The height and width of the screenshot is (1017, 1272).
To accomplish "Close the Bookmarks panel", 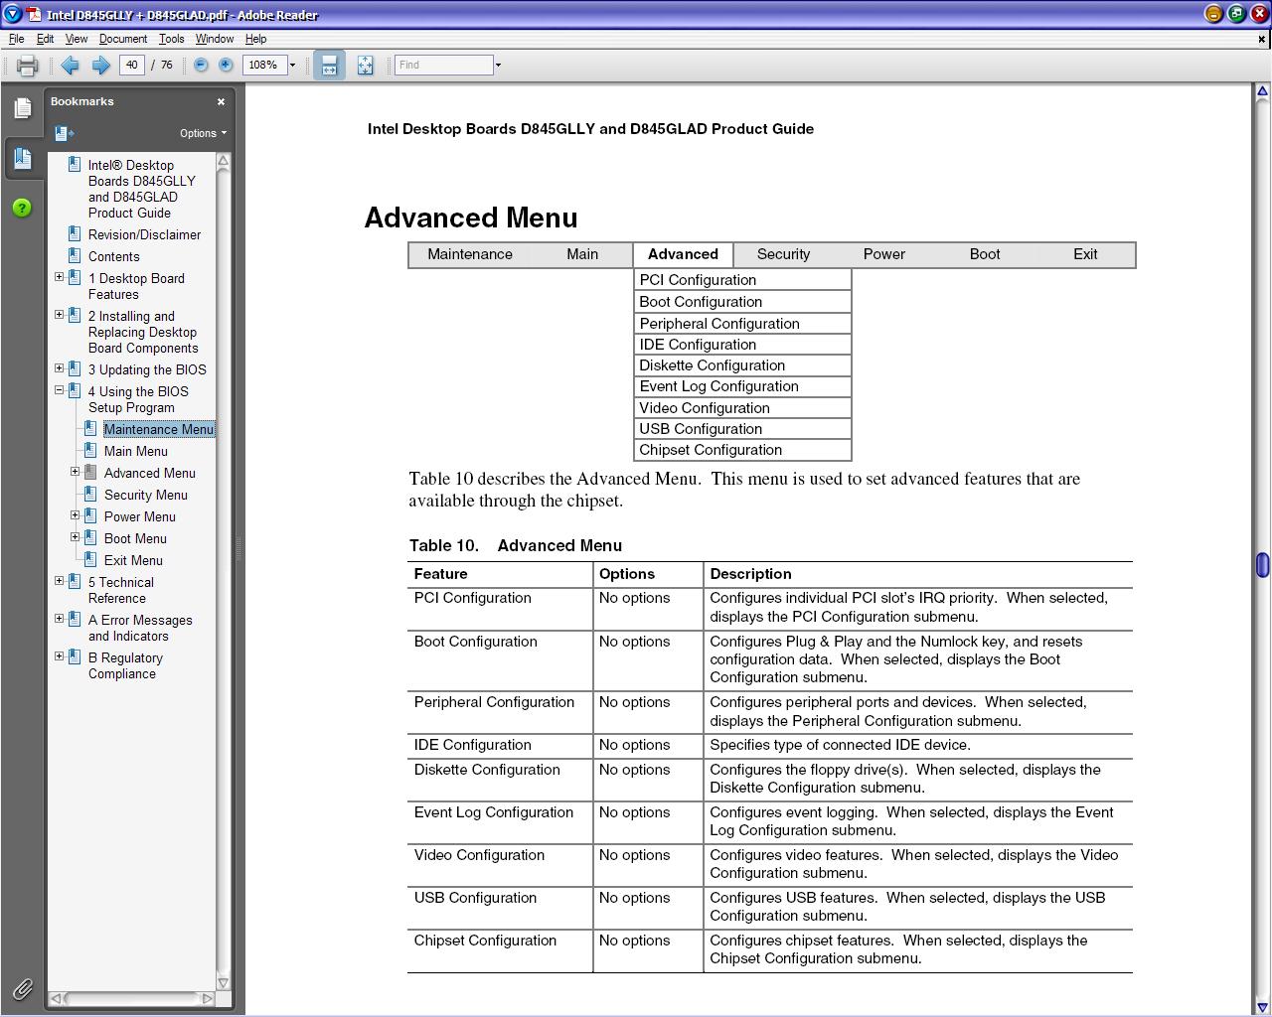I will 221,101.
